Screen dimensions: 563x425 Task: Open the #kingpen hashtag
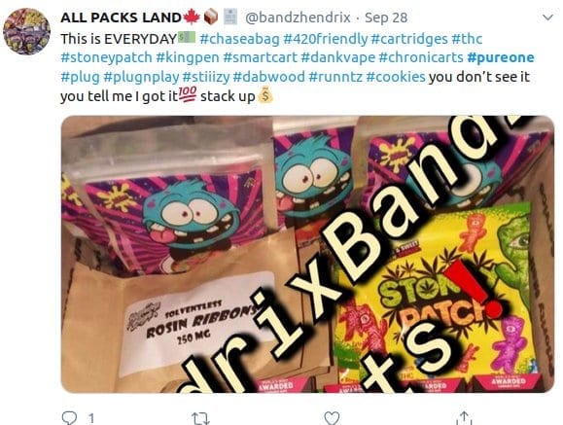tap(188, 57)
